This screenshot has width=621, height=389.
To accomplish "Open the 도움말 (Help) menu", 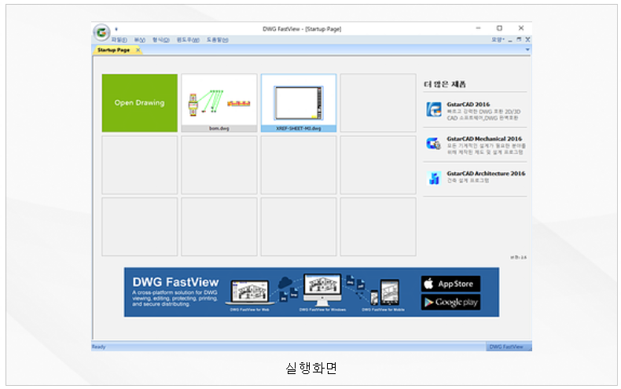I will coord(217,40).
